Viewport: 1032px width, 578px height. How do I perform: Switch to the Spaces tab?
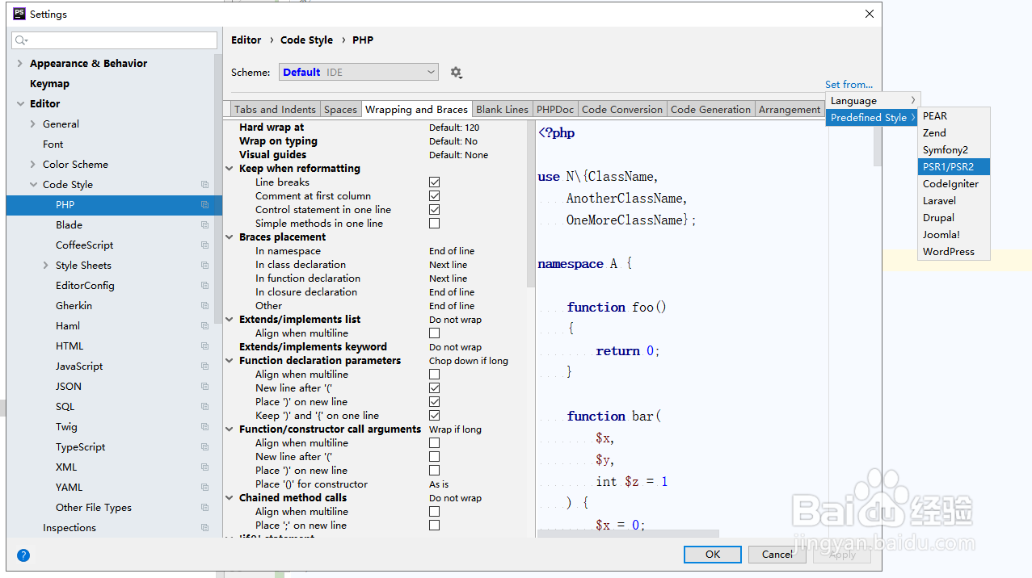point(340,110)
